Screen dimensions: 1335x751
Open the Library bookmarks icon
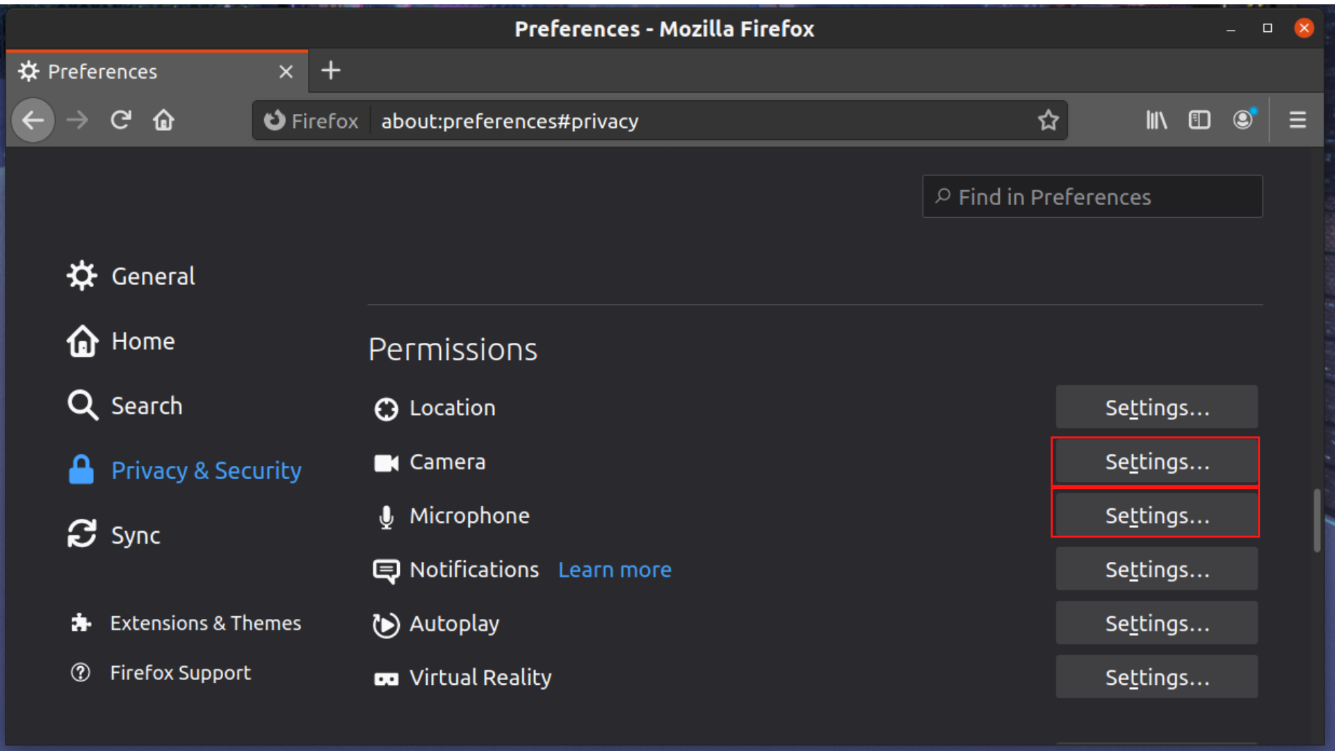click(x=1156, y=120)
